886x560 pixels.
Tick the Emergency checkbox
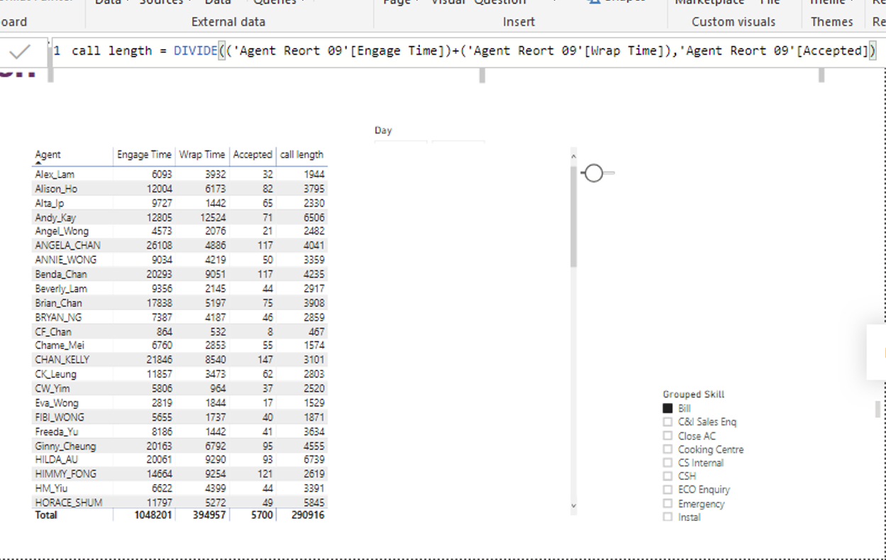click(x=668, y=503)
